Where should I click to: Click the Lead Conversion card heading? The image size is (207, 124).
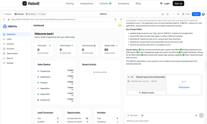click(45, 113)
